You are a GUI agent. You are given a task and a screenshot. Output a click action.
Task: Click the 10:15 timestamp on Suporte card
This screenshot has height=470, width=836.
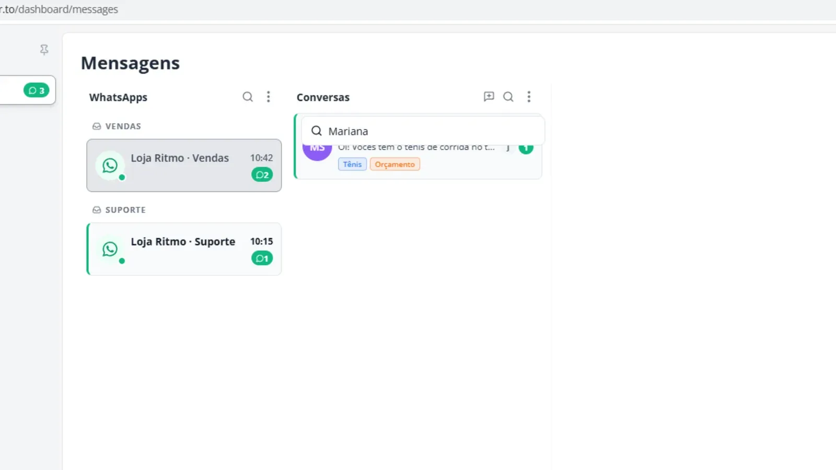coord(262,241)
